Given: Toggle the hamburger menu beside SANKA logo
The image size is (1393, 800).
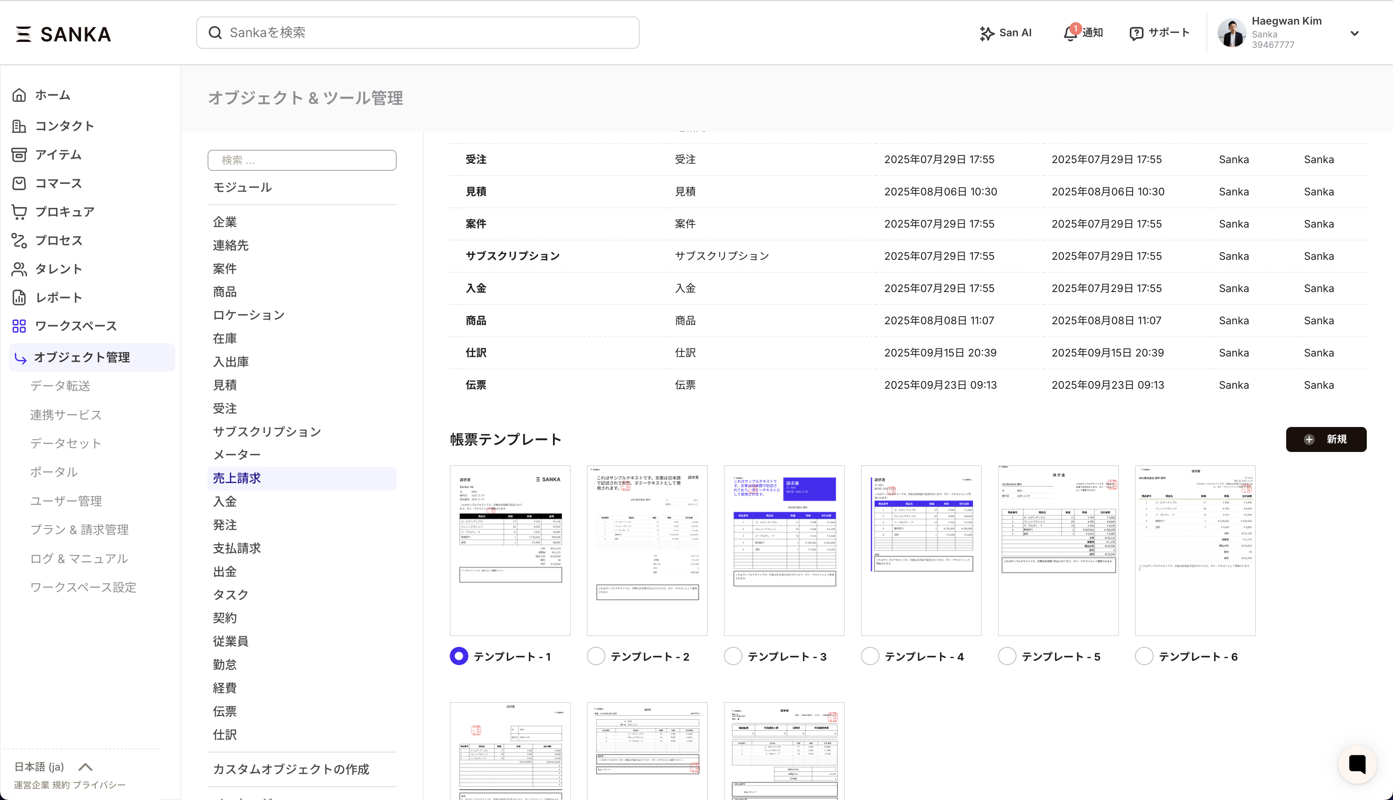Looking at the screenshot, I should (x=23, y=34).
